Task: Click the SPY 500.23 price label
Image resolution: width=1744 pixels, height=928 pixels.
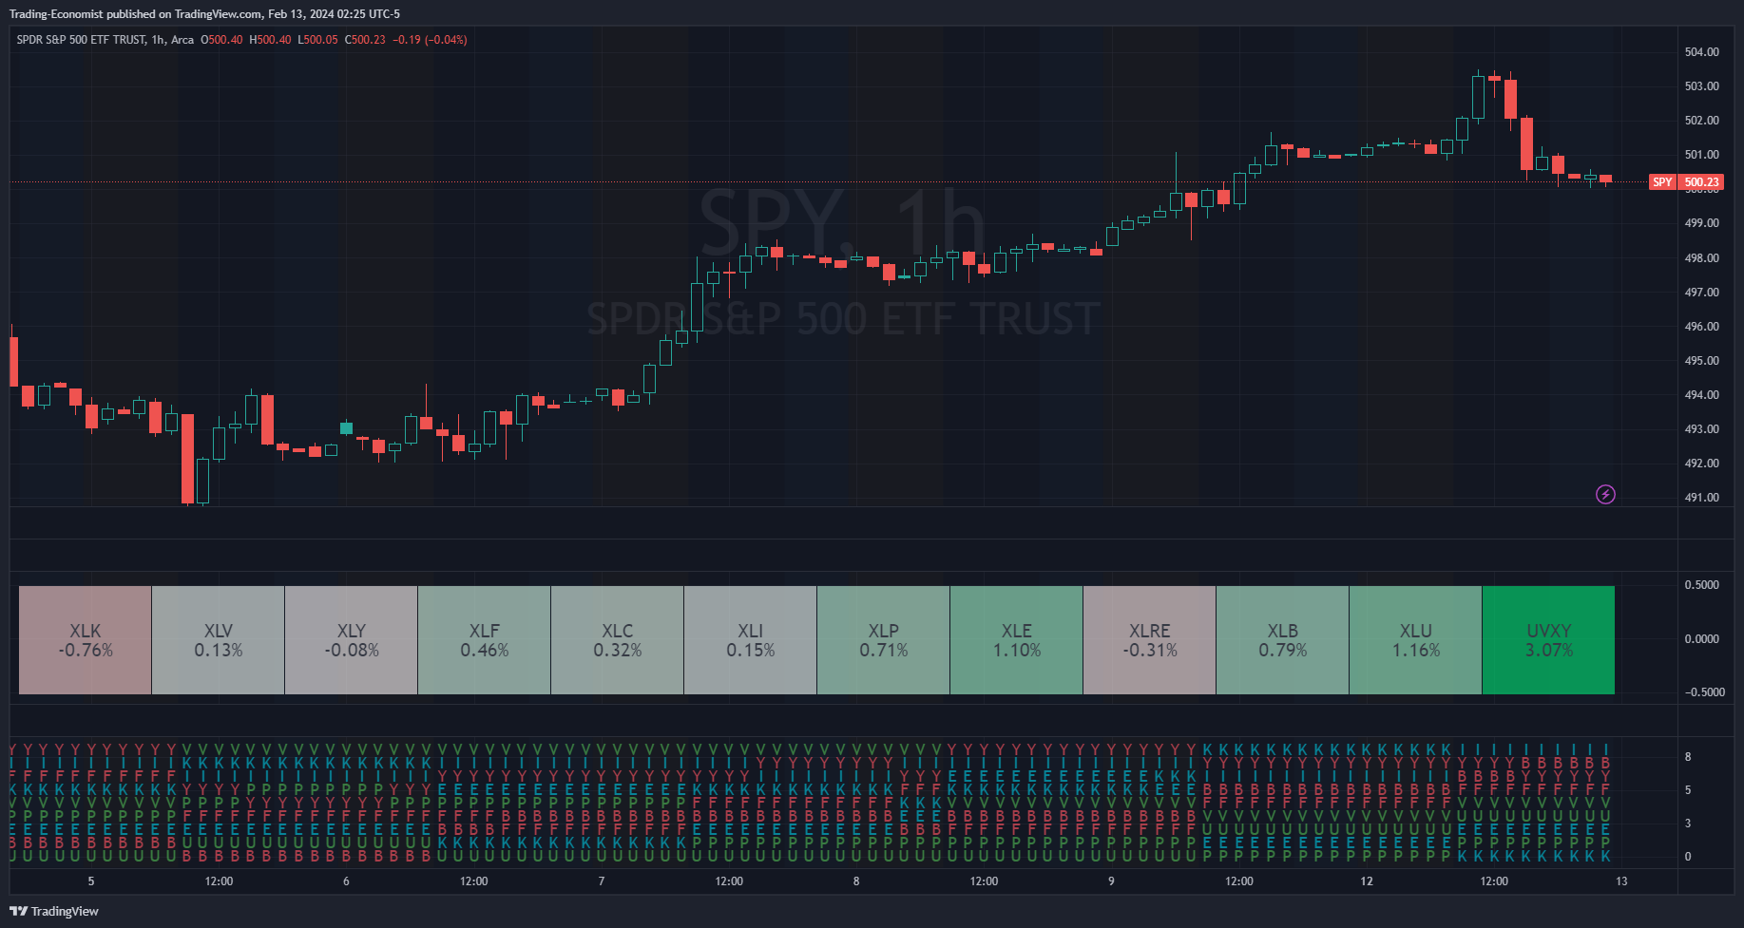Action: coord(1687,181)
